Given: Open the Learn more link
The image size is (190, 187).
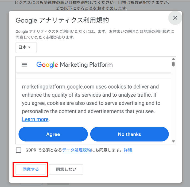Looking at the screenshot, I should [35, 119].
